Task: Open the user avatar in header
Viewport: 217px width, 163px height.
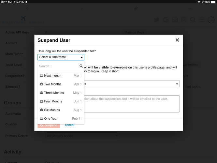Action: pyautogui.click(x=211, y=20)
